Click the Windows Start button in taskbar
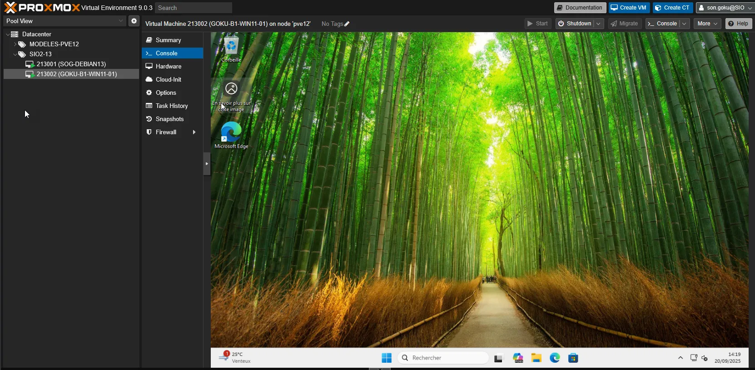The width and height of the screenshot is (755, 370). (387, 358)
